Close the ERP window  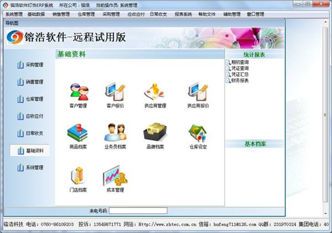tap(321, 4)
